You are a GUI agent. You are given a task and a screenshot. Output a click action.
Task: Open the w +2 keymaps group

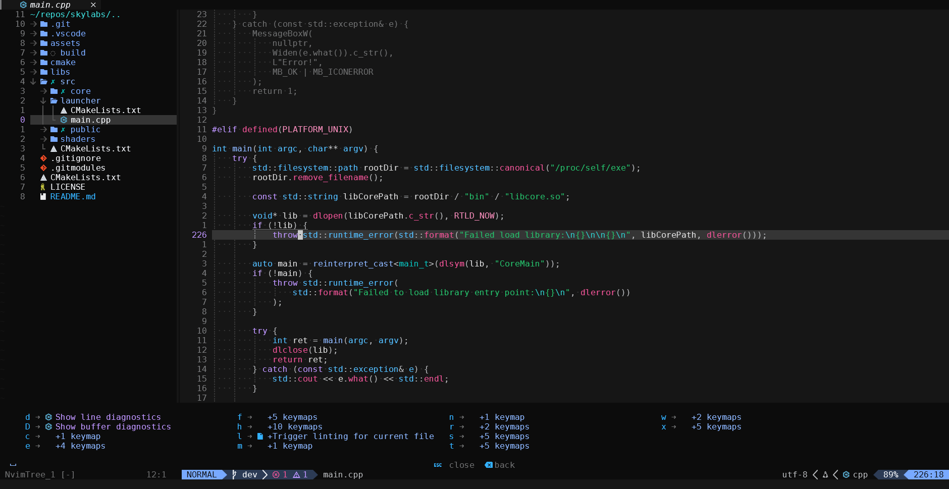pyautogui.click(x=716, y=417)
